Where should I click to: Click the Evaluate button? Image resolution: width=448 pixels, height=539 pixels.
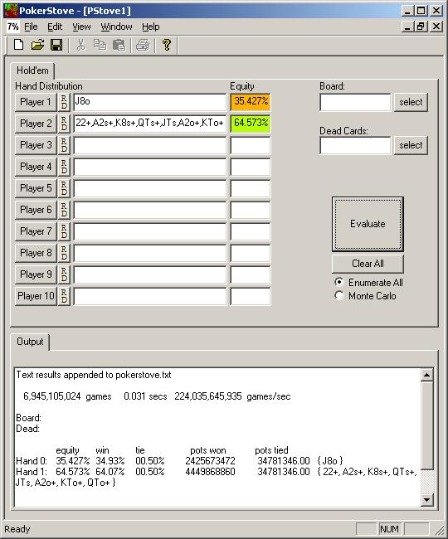pyautogui.click(x=368, y=224)
